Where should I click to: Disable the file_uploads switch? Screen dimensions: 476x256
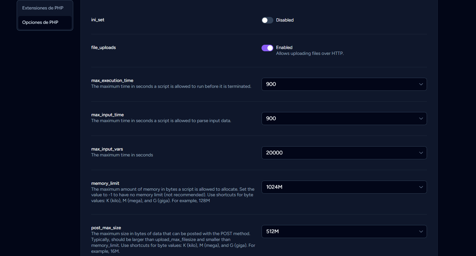click(x=267, y=48)
